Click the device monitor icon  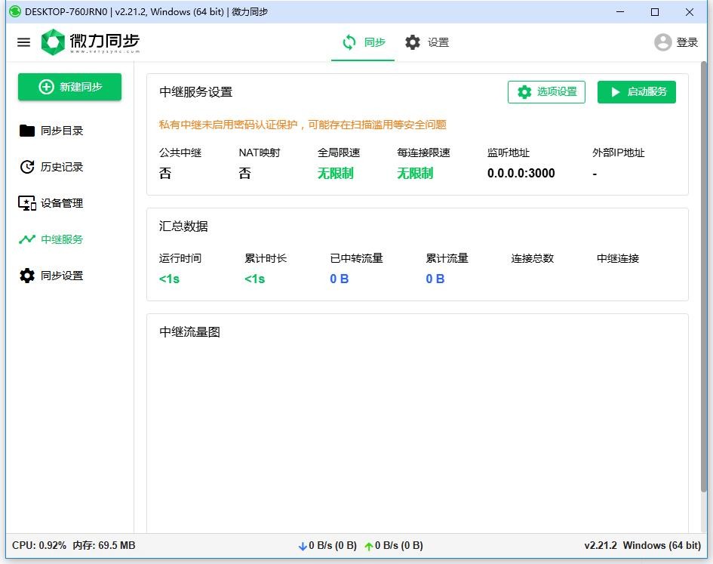click(x=27, y=203)
